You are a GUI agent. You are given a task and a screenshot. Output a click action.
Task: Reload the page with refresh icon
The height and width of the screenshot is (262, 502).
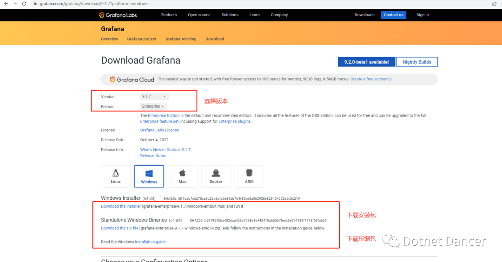click(25, 4)
